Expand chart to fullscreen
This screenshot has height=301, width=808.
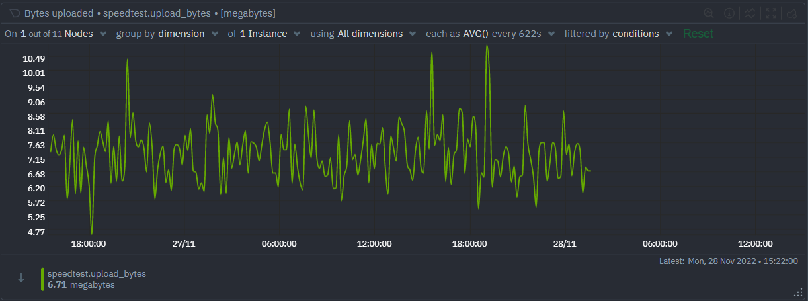770,13
